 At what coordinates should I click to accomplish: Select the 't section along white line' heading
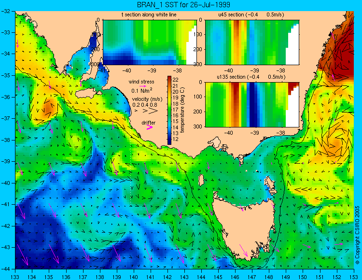(x=149, y=14)
